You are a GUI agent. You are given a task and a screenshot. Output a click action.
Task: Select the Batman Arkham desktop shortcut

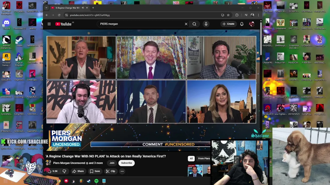coord(6,42)
